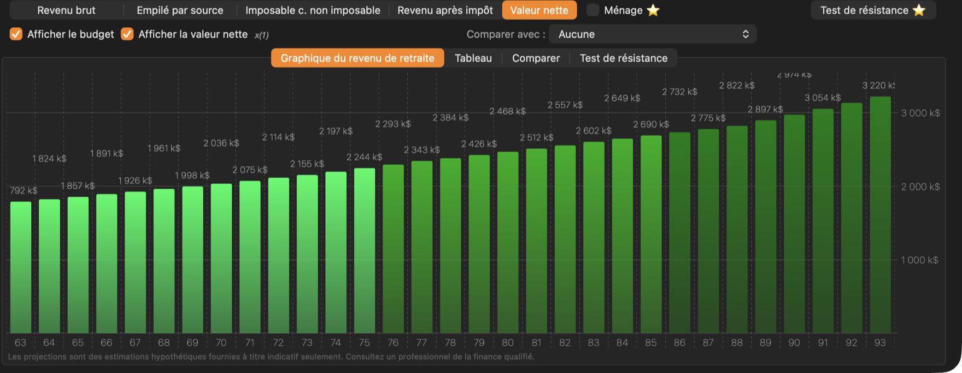Toggle the Ménage checkbox
The height and width of the screenshot is (373, 962).
click(593, 10)
